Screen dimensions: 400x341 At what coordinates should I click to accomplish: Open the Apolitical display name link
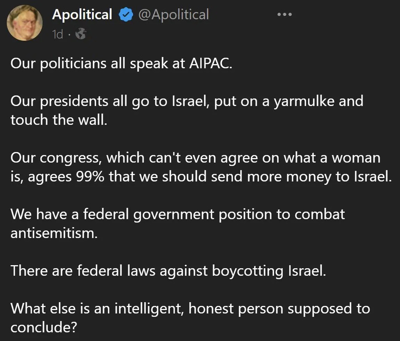tap(82, 15)
